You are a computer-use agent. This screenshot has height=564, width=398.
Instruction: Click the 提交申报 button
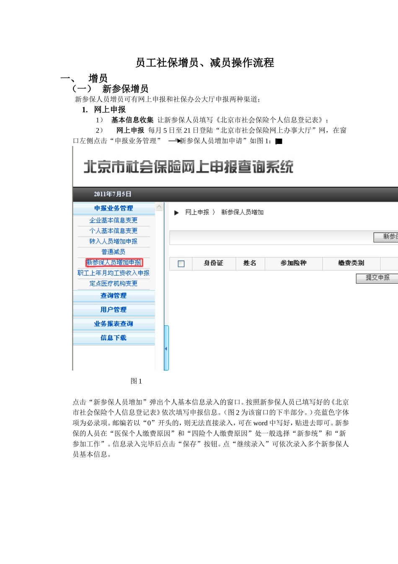[x=377, y=278]
